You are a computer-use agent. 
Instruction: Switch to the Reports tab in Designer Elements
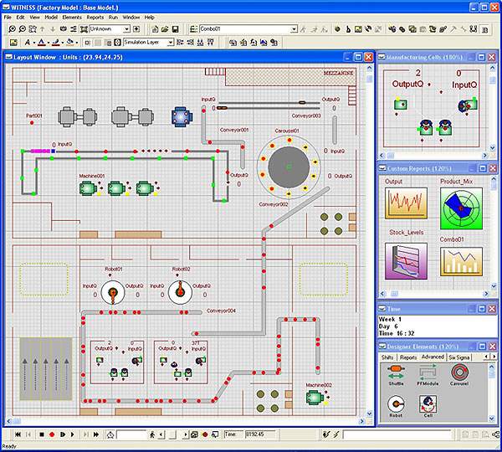[408, 357]
